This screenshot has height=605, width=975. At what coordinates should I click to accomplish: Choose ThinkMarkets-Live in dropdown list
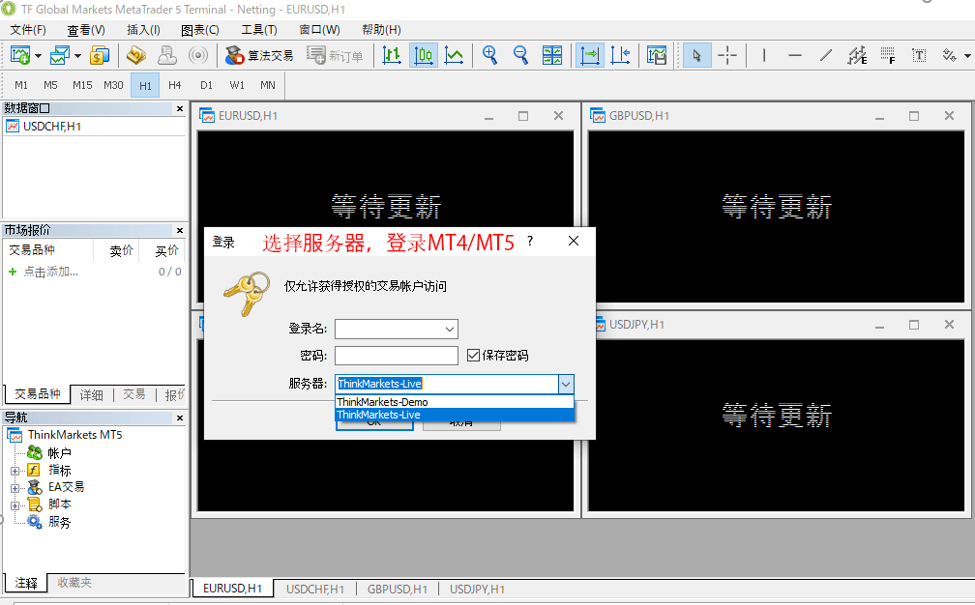click(x=455, y=415)
